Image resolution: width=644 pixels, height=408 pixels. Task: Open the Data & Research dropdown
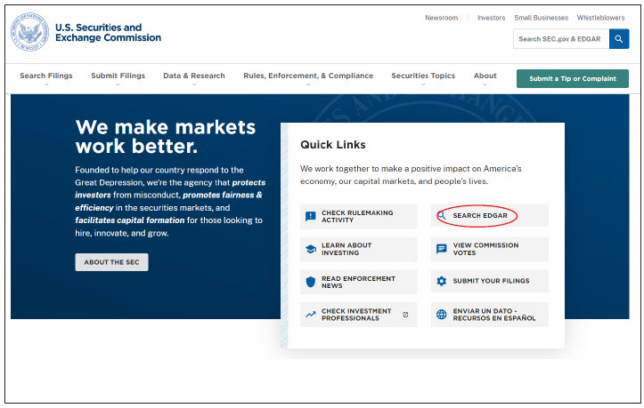(x=194, y=77)
